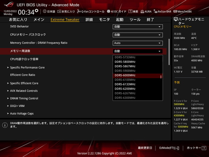209x157 pixels.
Task: Click the hardware monitor display icon
Action: (176, 20)
